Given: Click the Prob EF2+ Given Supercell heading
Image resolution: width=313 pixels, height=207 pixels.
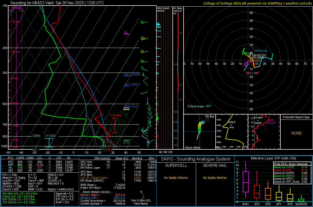Looking at the screenshot, I should tap(291, 164).
